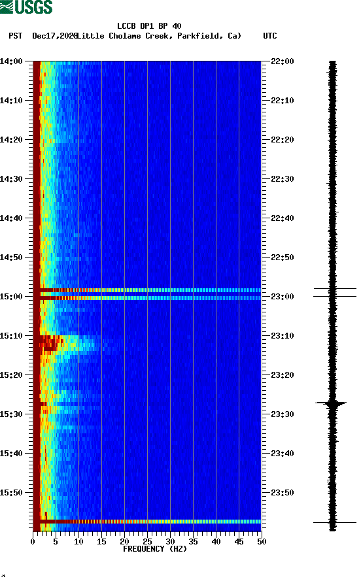
Task: Click the PST timezone label
Action: pos(16,36)
